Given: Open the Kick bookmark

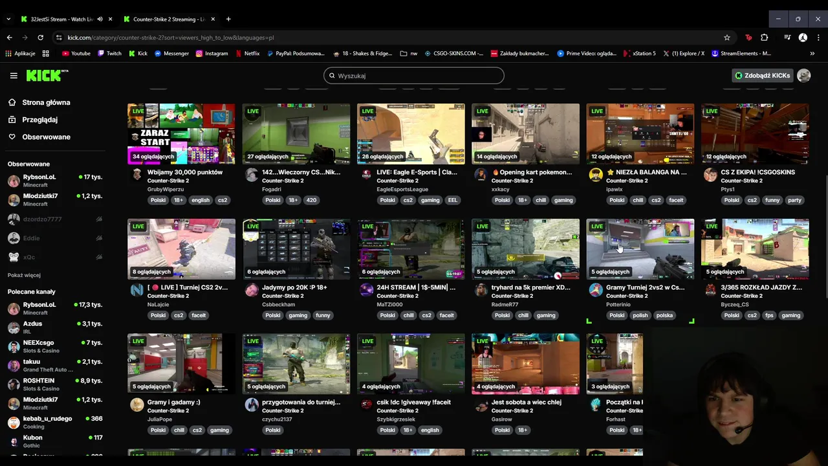Looking at the screenshot, I should coord(138,54).
